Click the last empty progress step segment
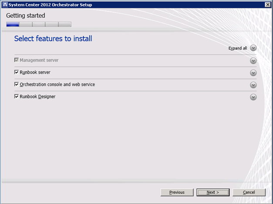 pos(65,24)
